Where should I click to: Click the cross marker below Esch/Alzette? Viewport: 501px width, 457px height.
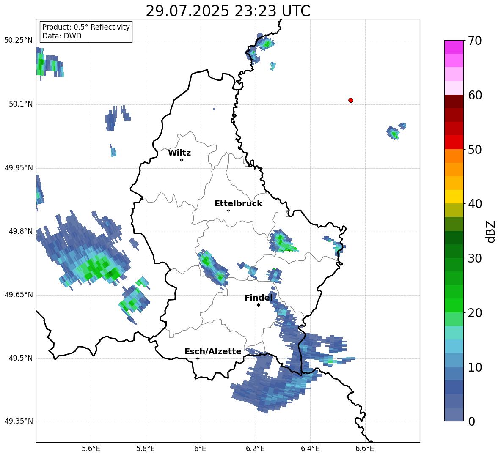pyautogui.click(x=198, y=358)
